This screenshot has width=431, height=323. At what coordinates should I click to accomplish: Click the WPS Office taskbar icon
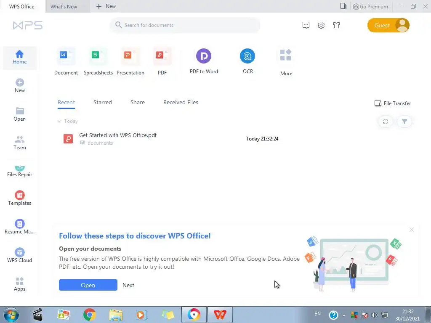click(x=220, y=315)
